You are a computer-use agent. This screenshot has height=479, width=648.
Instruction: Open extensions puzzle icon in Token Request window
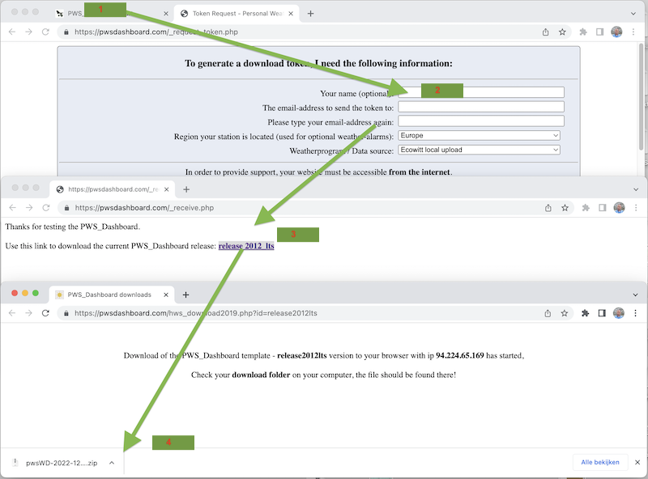[x=583, y=32]
